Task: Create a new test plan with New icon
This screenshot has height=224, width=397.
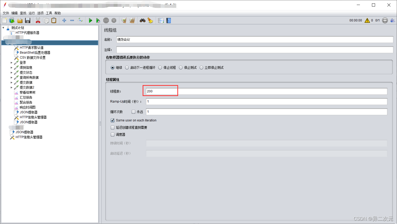Action: (4, 20)
